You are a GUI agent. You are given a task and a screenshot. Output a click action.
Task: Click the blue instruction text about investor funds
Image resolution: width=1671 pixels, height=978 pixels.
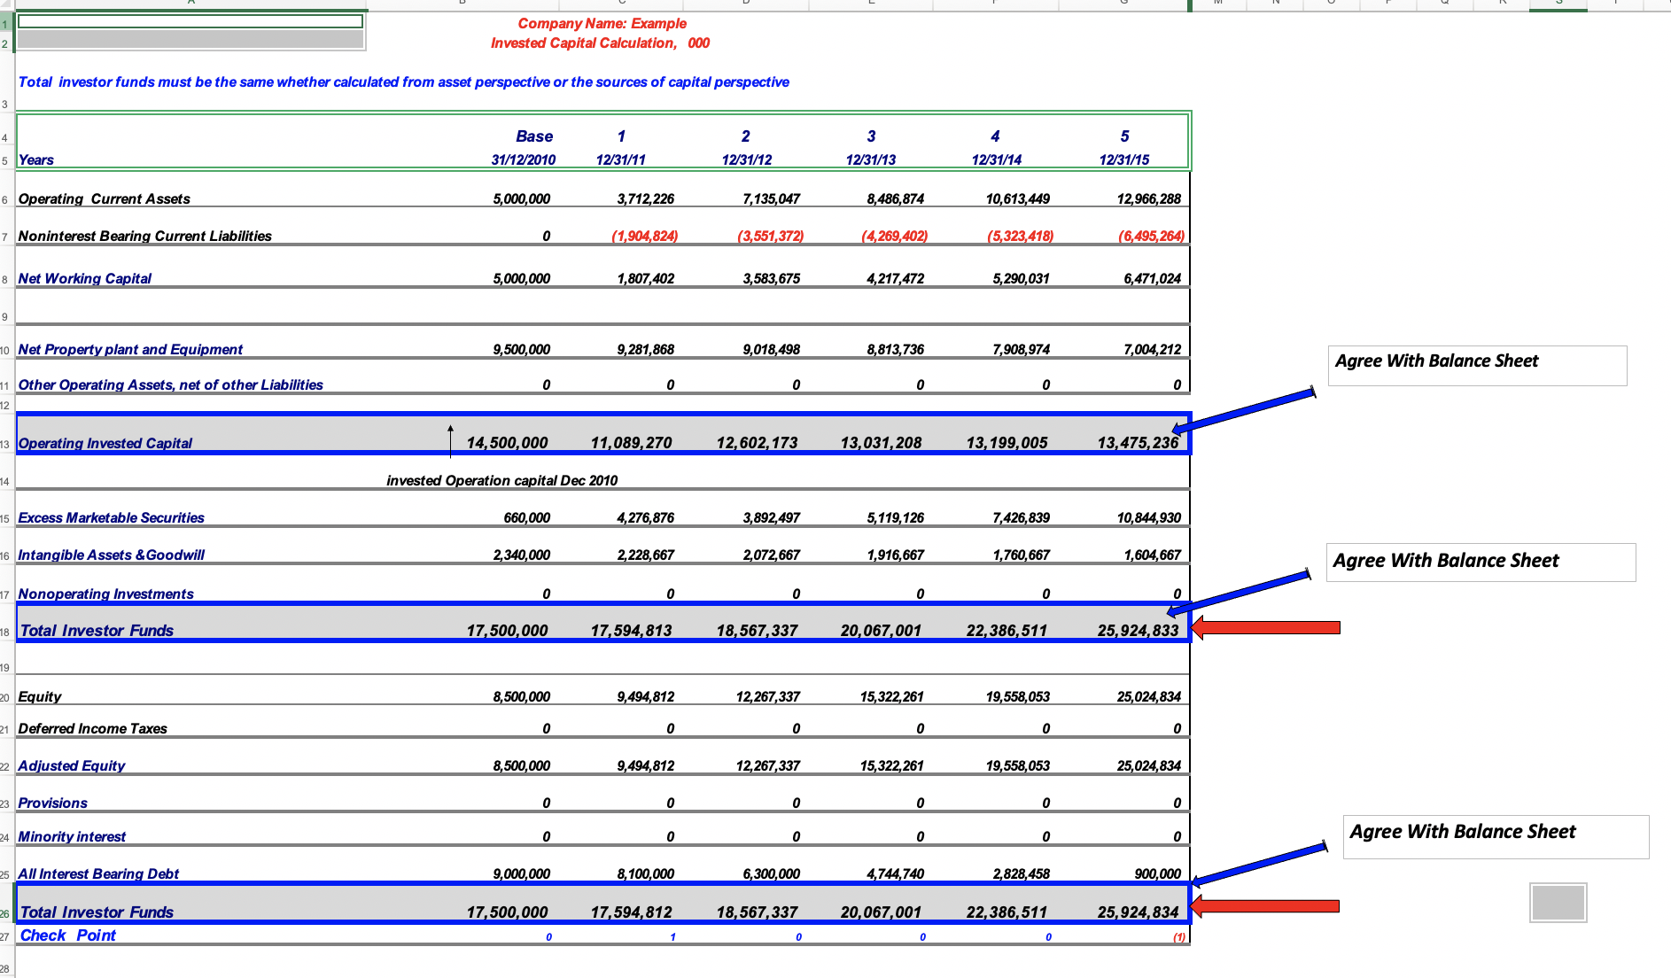click(403, 81)
